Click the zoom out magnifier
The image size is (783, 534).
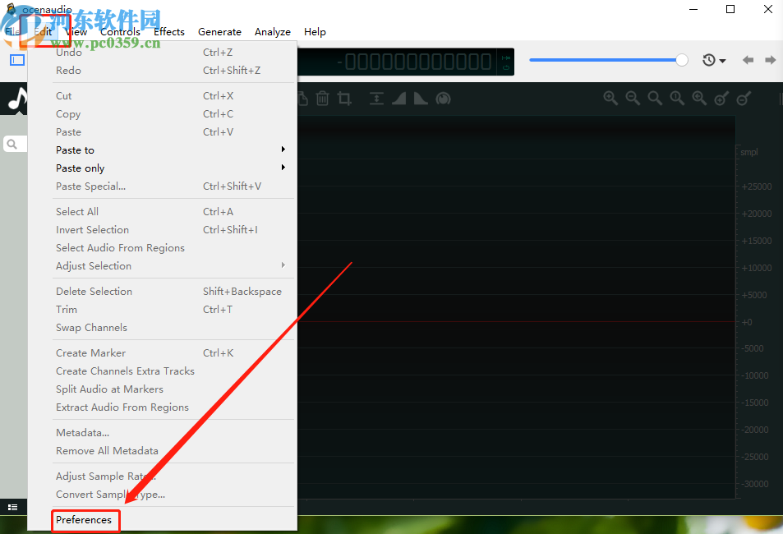point(633,98)
